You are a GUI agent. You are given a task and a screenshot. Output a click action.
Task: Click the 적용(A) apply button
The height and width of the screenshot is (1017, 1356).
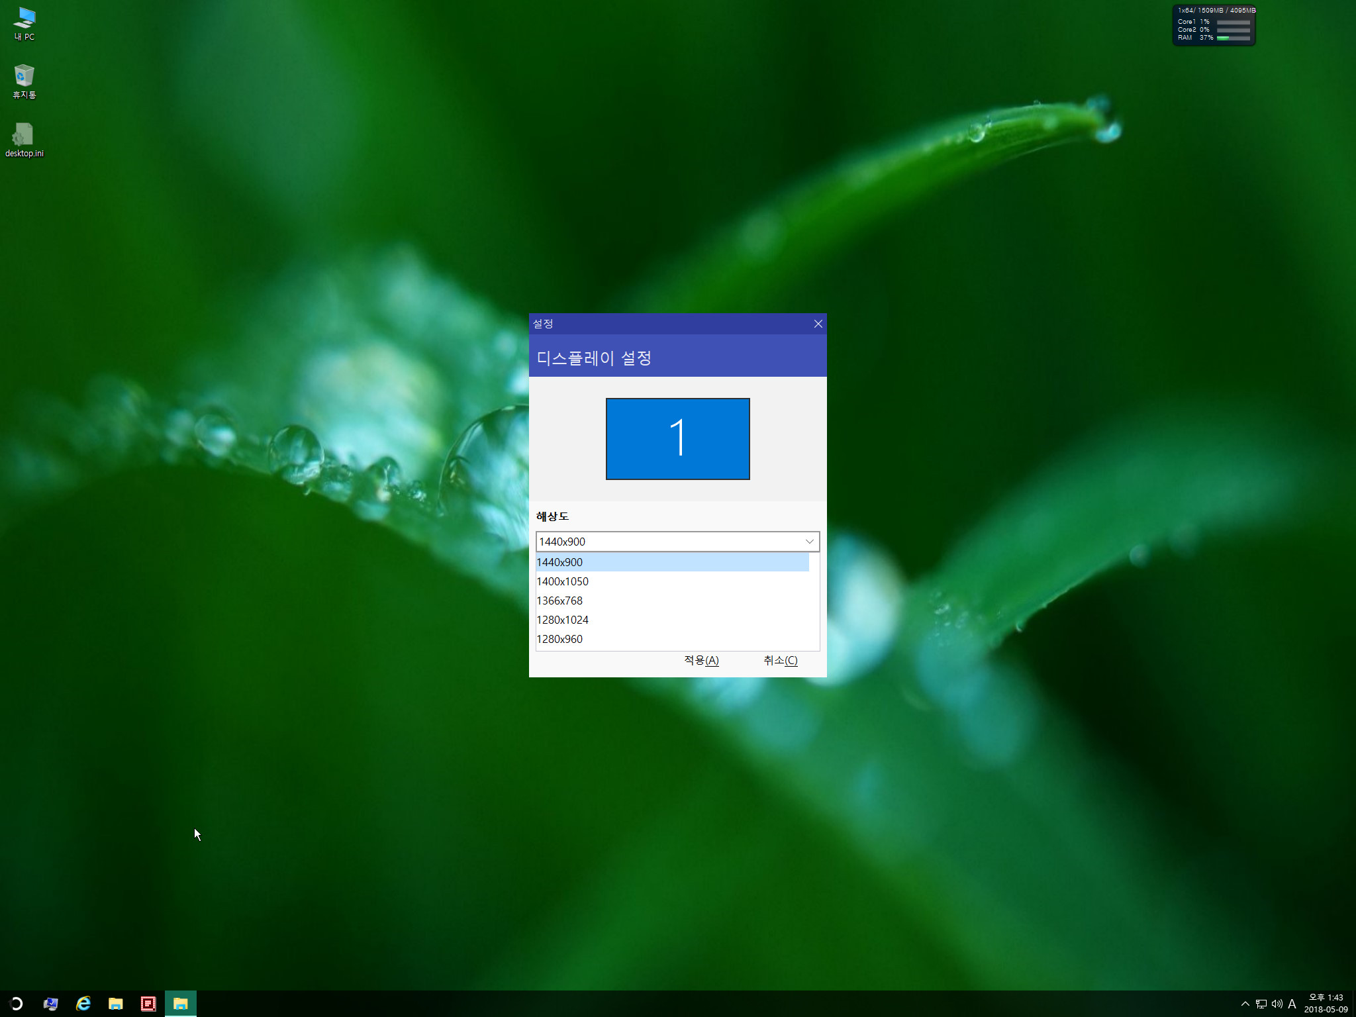701,660
